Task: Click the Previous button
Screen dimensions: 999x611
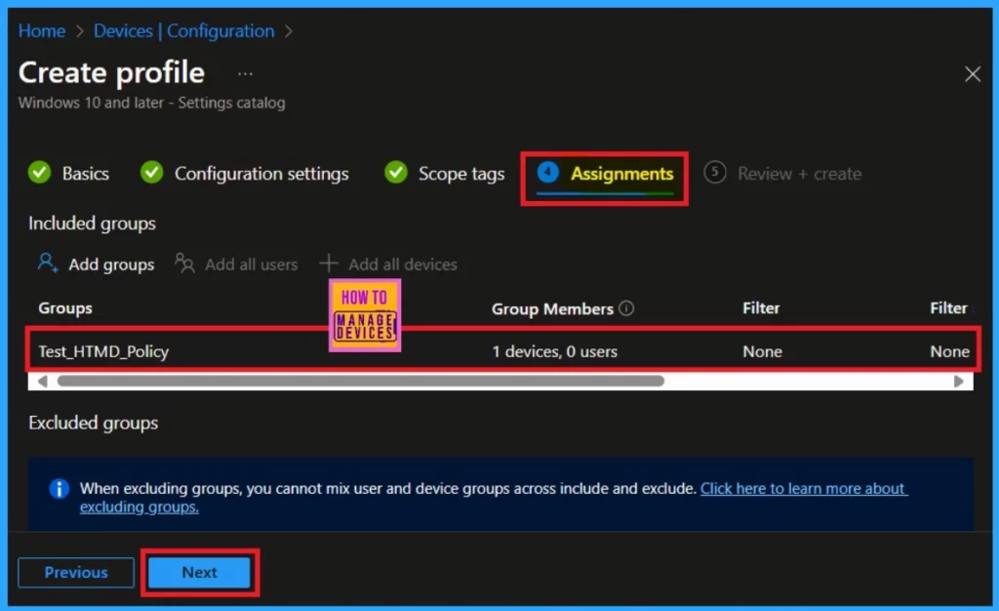Action: click(x=76, y=572)
